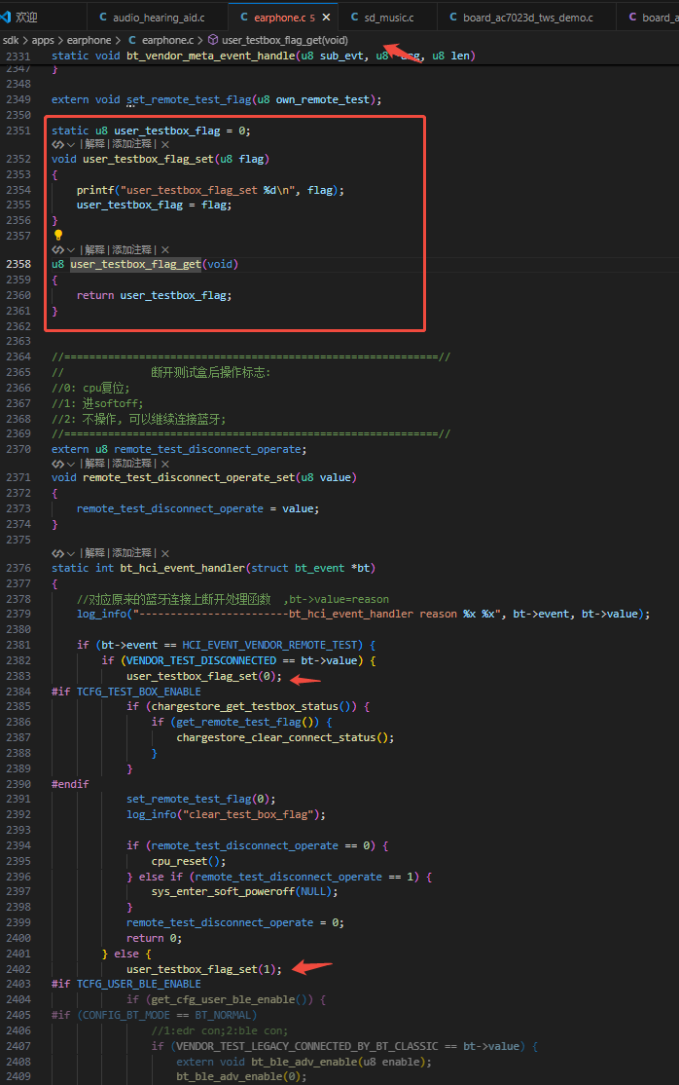Viewport: 679px width, 1085px height.
Task: Expand the code lens chevron above bt_hci_event_handler
Action: tap(71, 553)
